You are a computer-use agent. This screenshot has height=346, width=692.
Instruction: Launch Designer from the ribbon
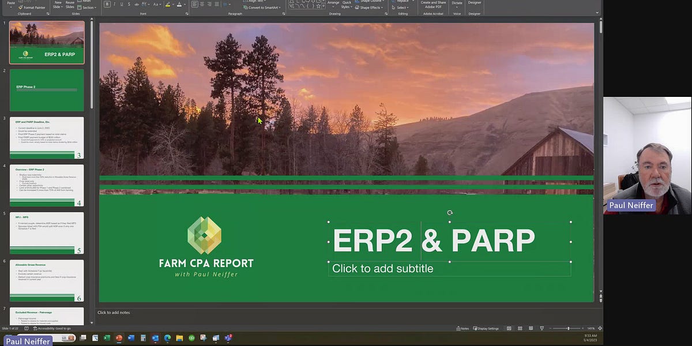(474, 3)
